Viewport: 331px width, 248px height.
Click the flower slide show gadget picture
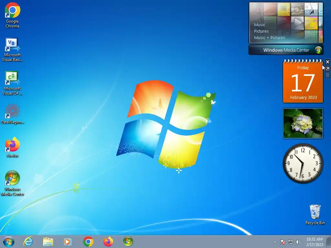tap(303, 123)
